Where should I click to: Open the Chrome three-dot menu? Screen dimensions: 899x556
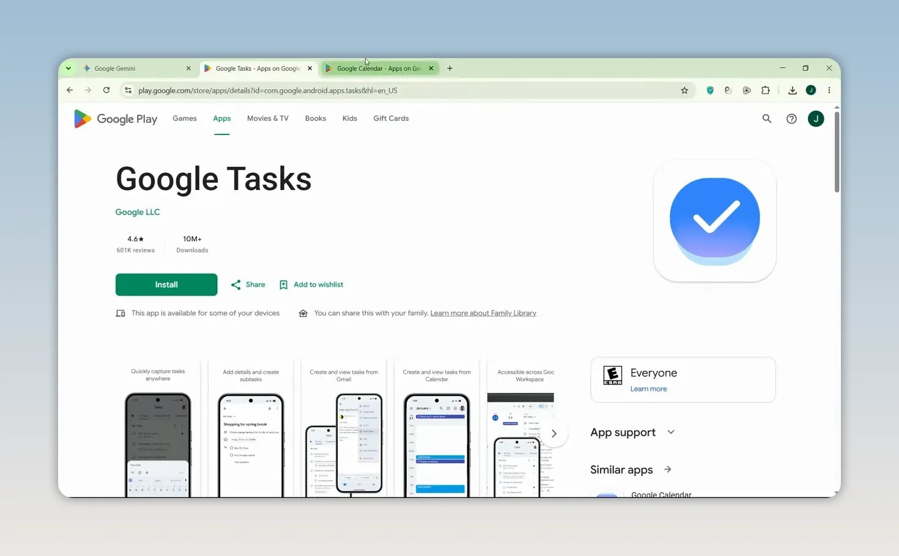829,90
